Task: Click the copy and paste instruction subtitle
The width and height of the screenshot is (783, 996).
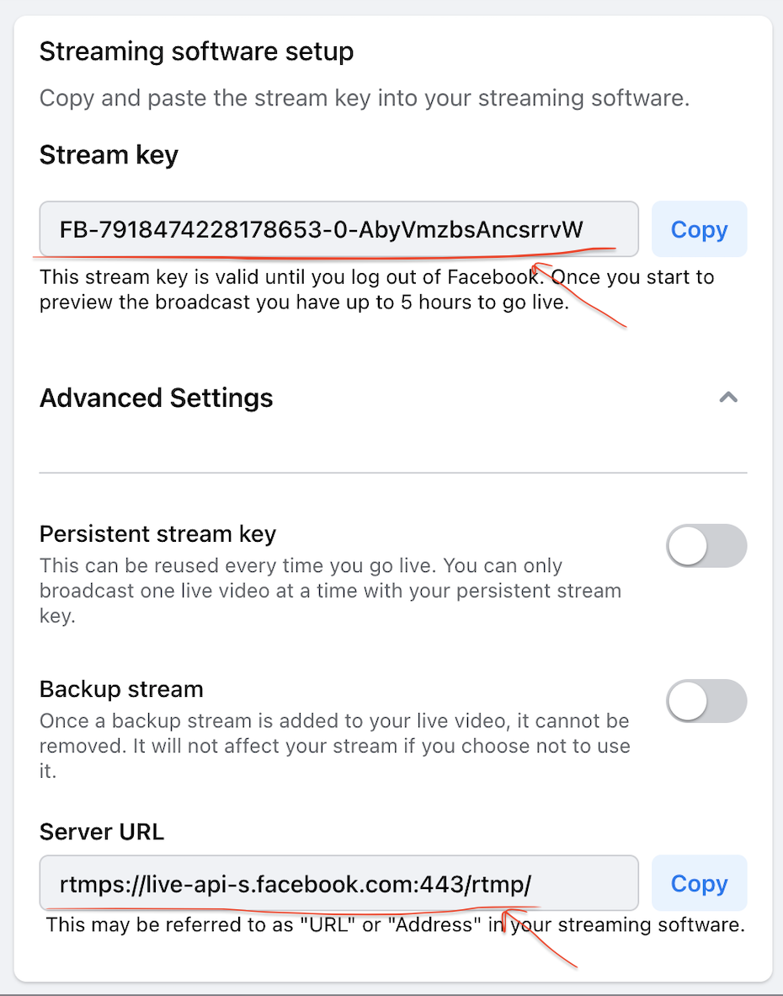Action: click(x=365, y=99)
